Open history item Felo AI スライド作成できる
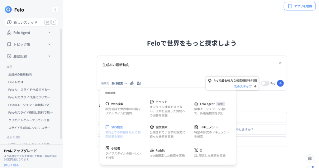The width and height of the screenshot is (319, 168). point(29,90)
